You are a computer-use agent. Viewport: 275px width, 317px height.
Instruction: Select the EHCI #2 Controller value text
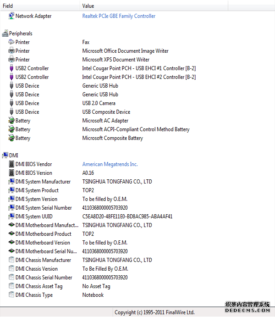pos(139,77)
